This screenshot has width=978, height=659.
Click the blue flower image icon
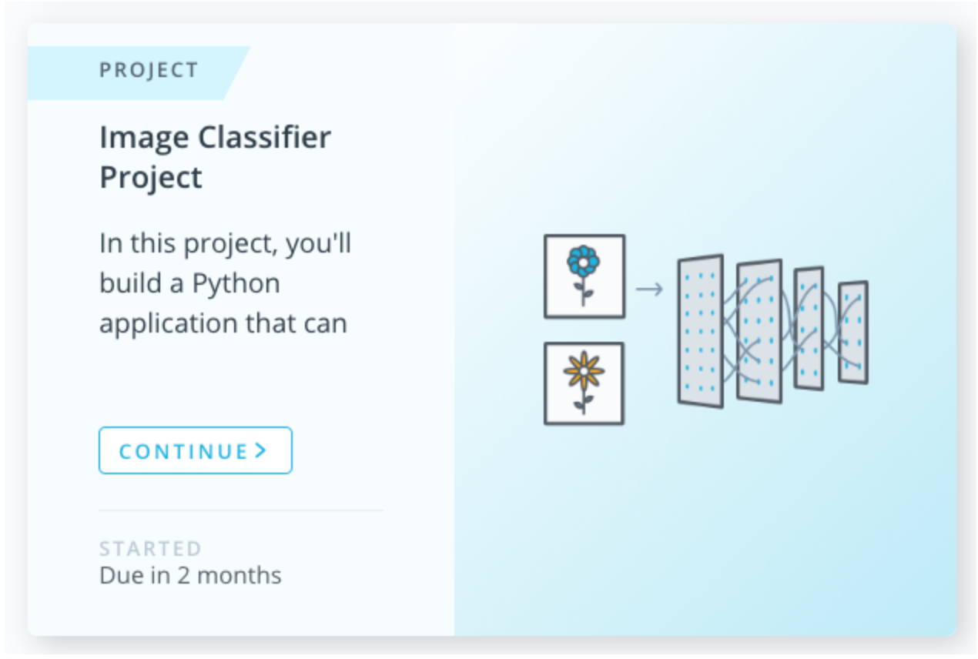pos(584,276)
